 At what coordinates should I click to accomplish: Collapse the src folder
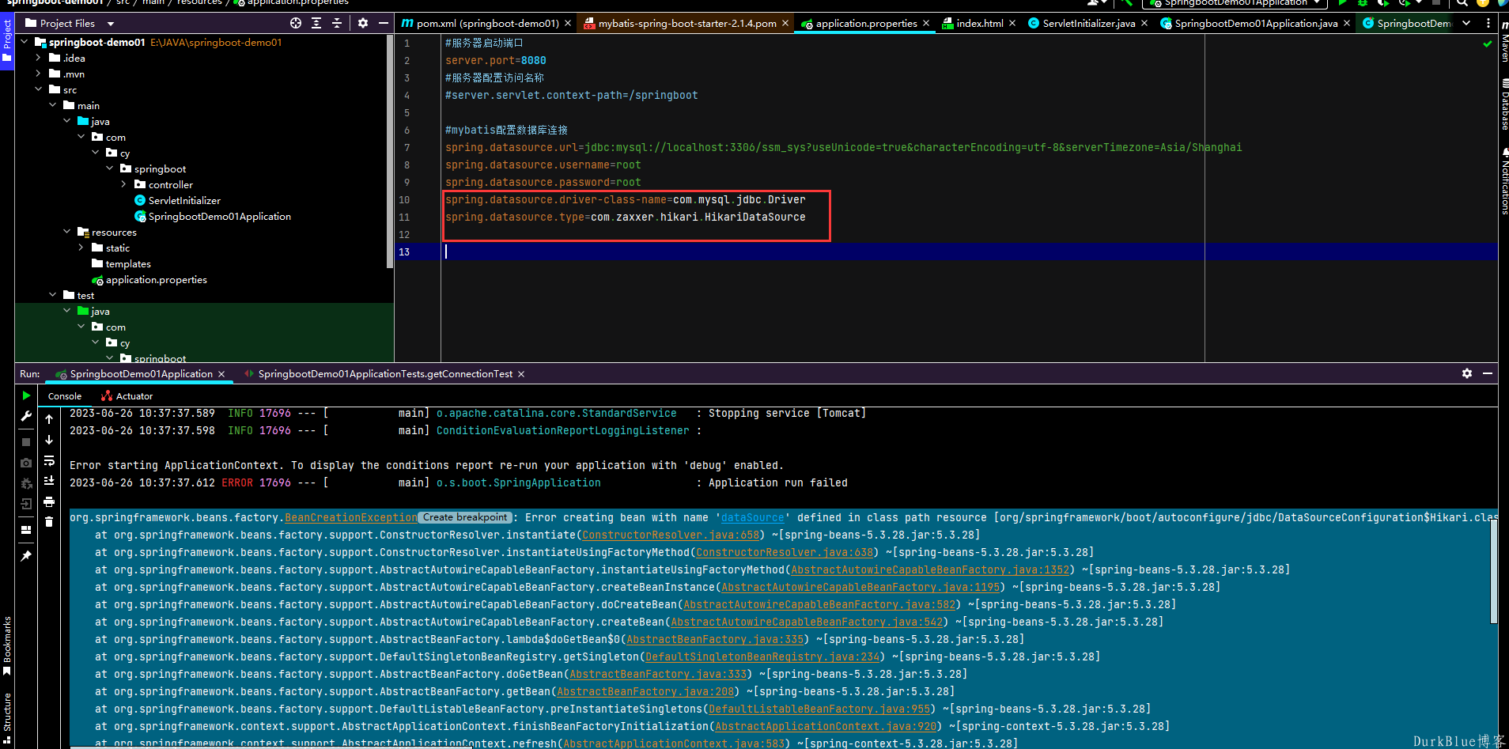(x=38, y=89)
